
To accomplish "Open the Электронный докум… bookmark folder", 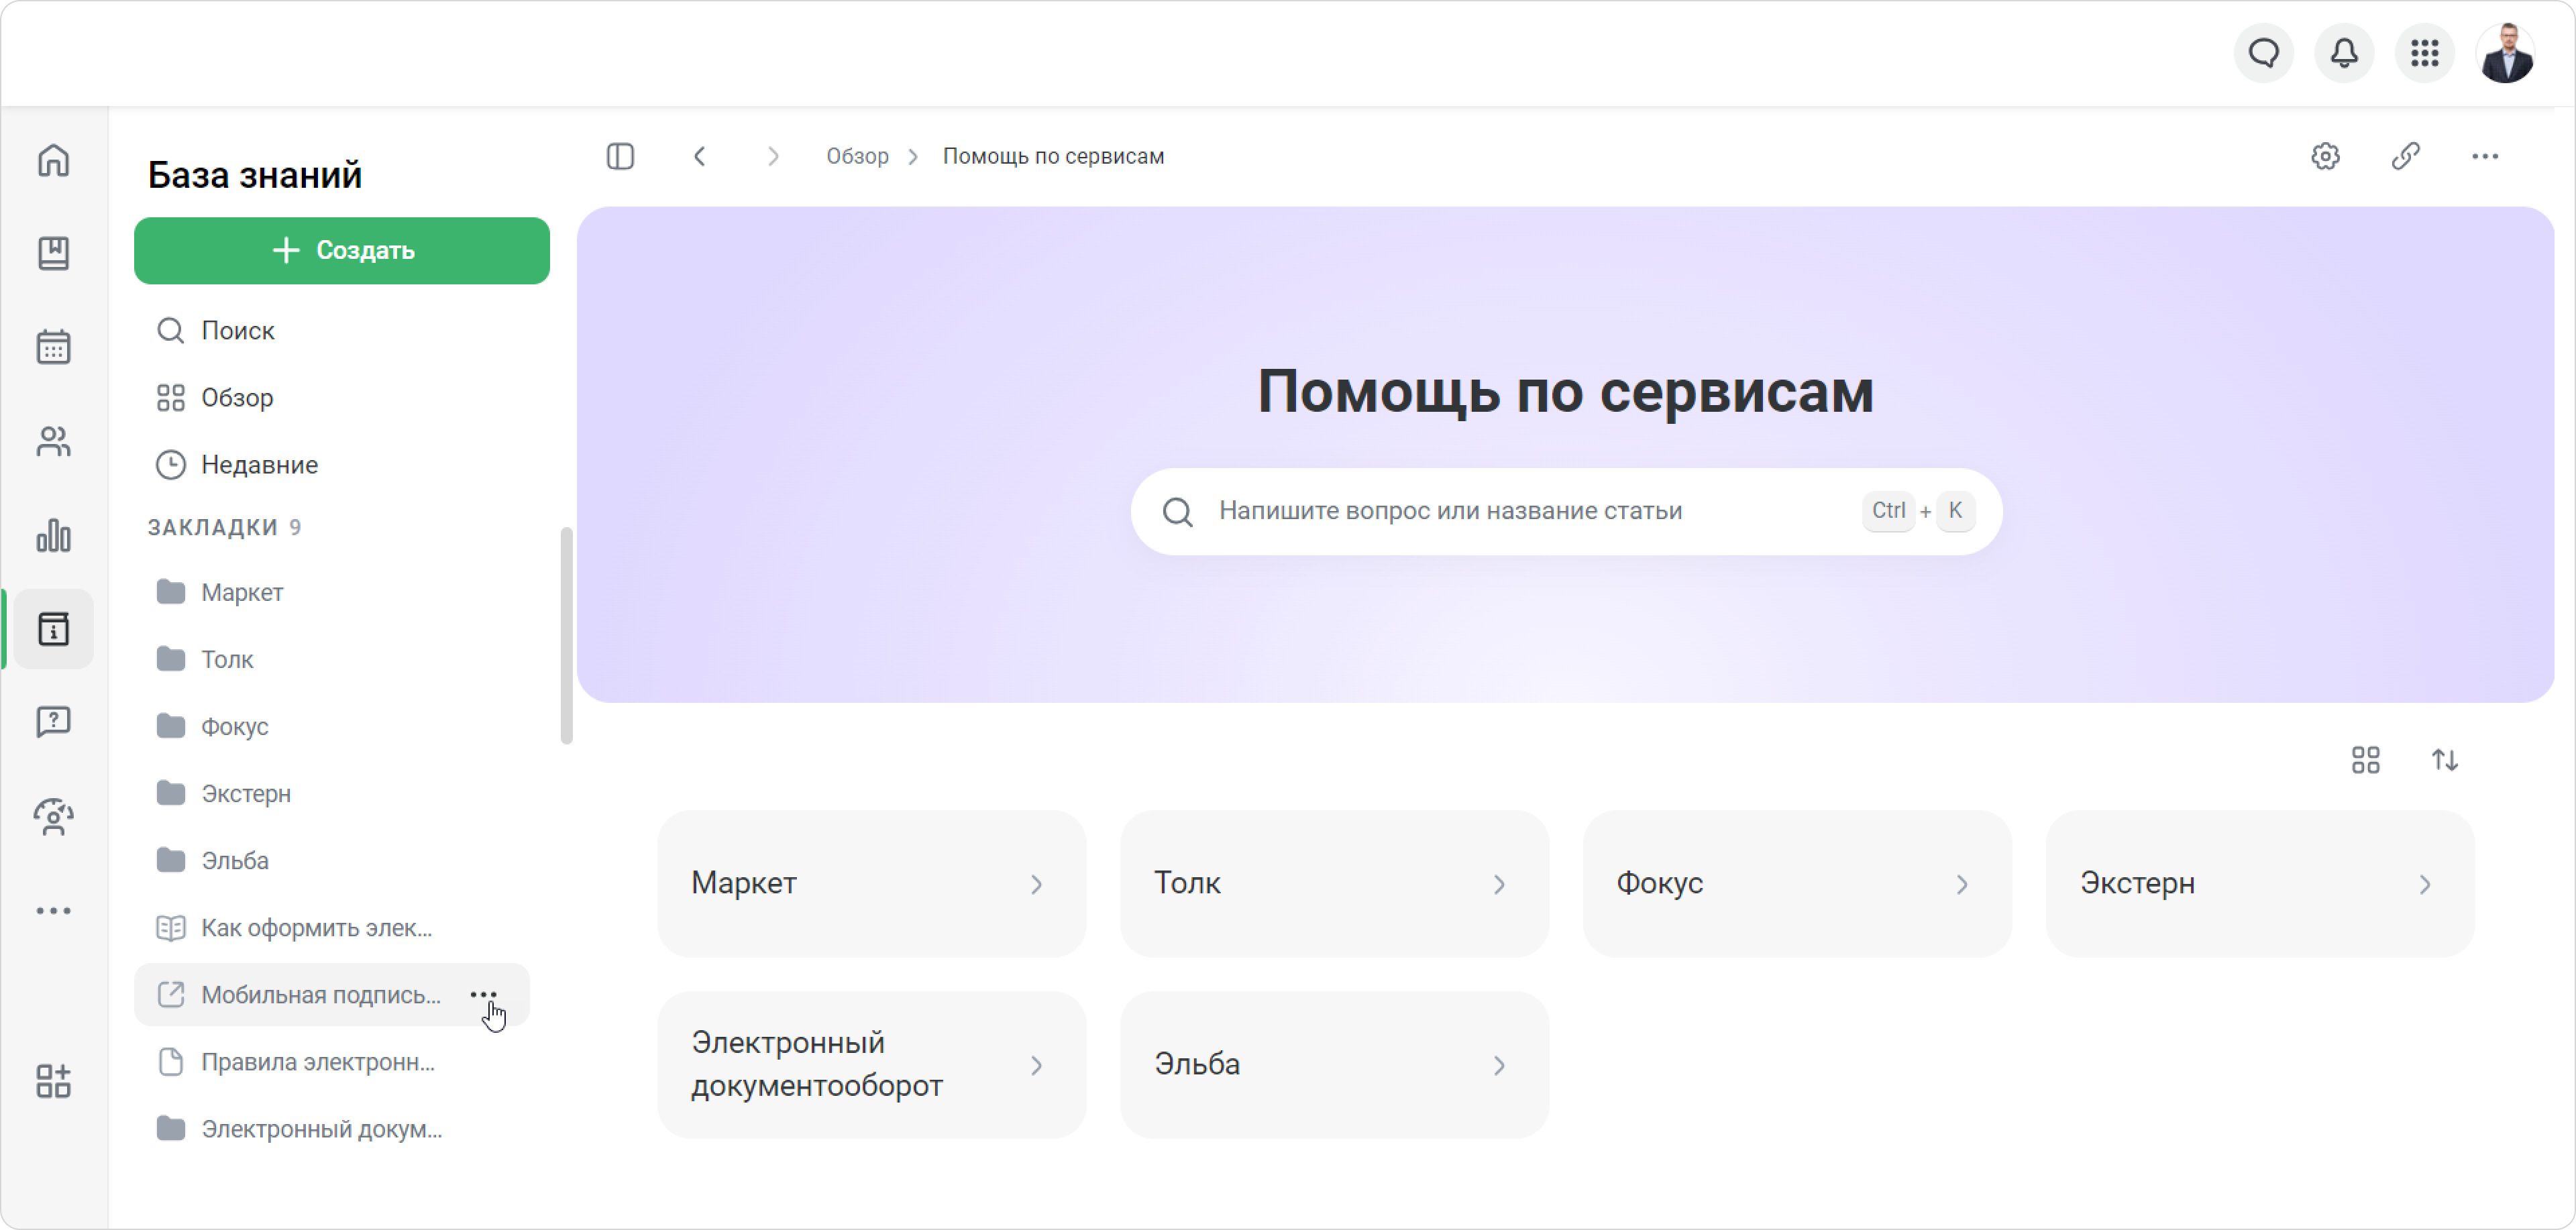I will [332, 1128].
